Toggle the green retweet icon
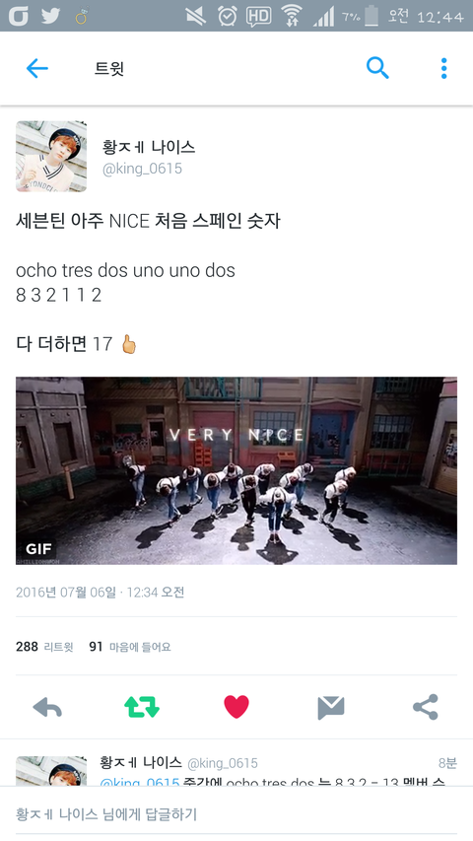The width and height of the screenshot is (473, 841). [142, 707]
